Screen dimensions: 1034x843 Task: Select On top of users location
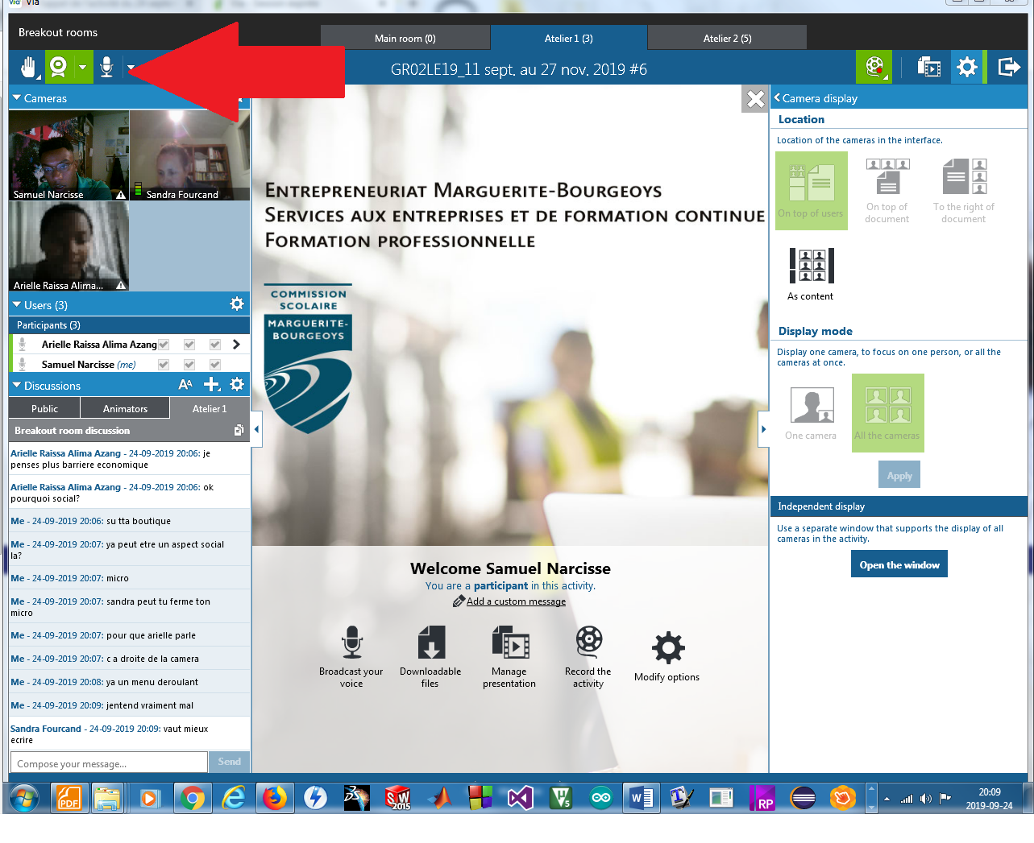[x=811, y=191]
